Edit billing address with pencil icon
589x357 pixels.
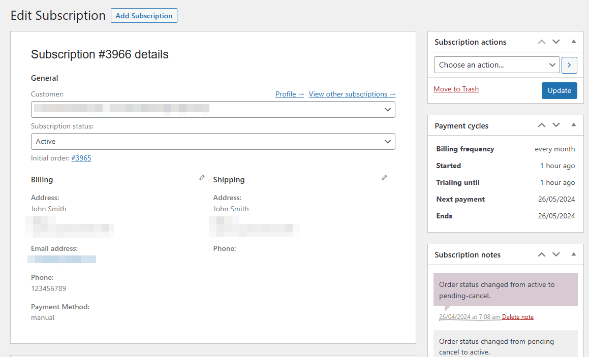[x=202, y=178]
